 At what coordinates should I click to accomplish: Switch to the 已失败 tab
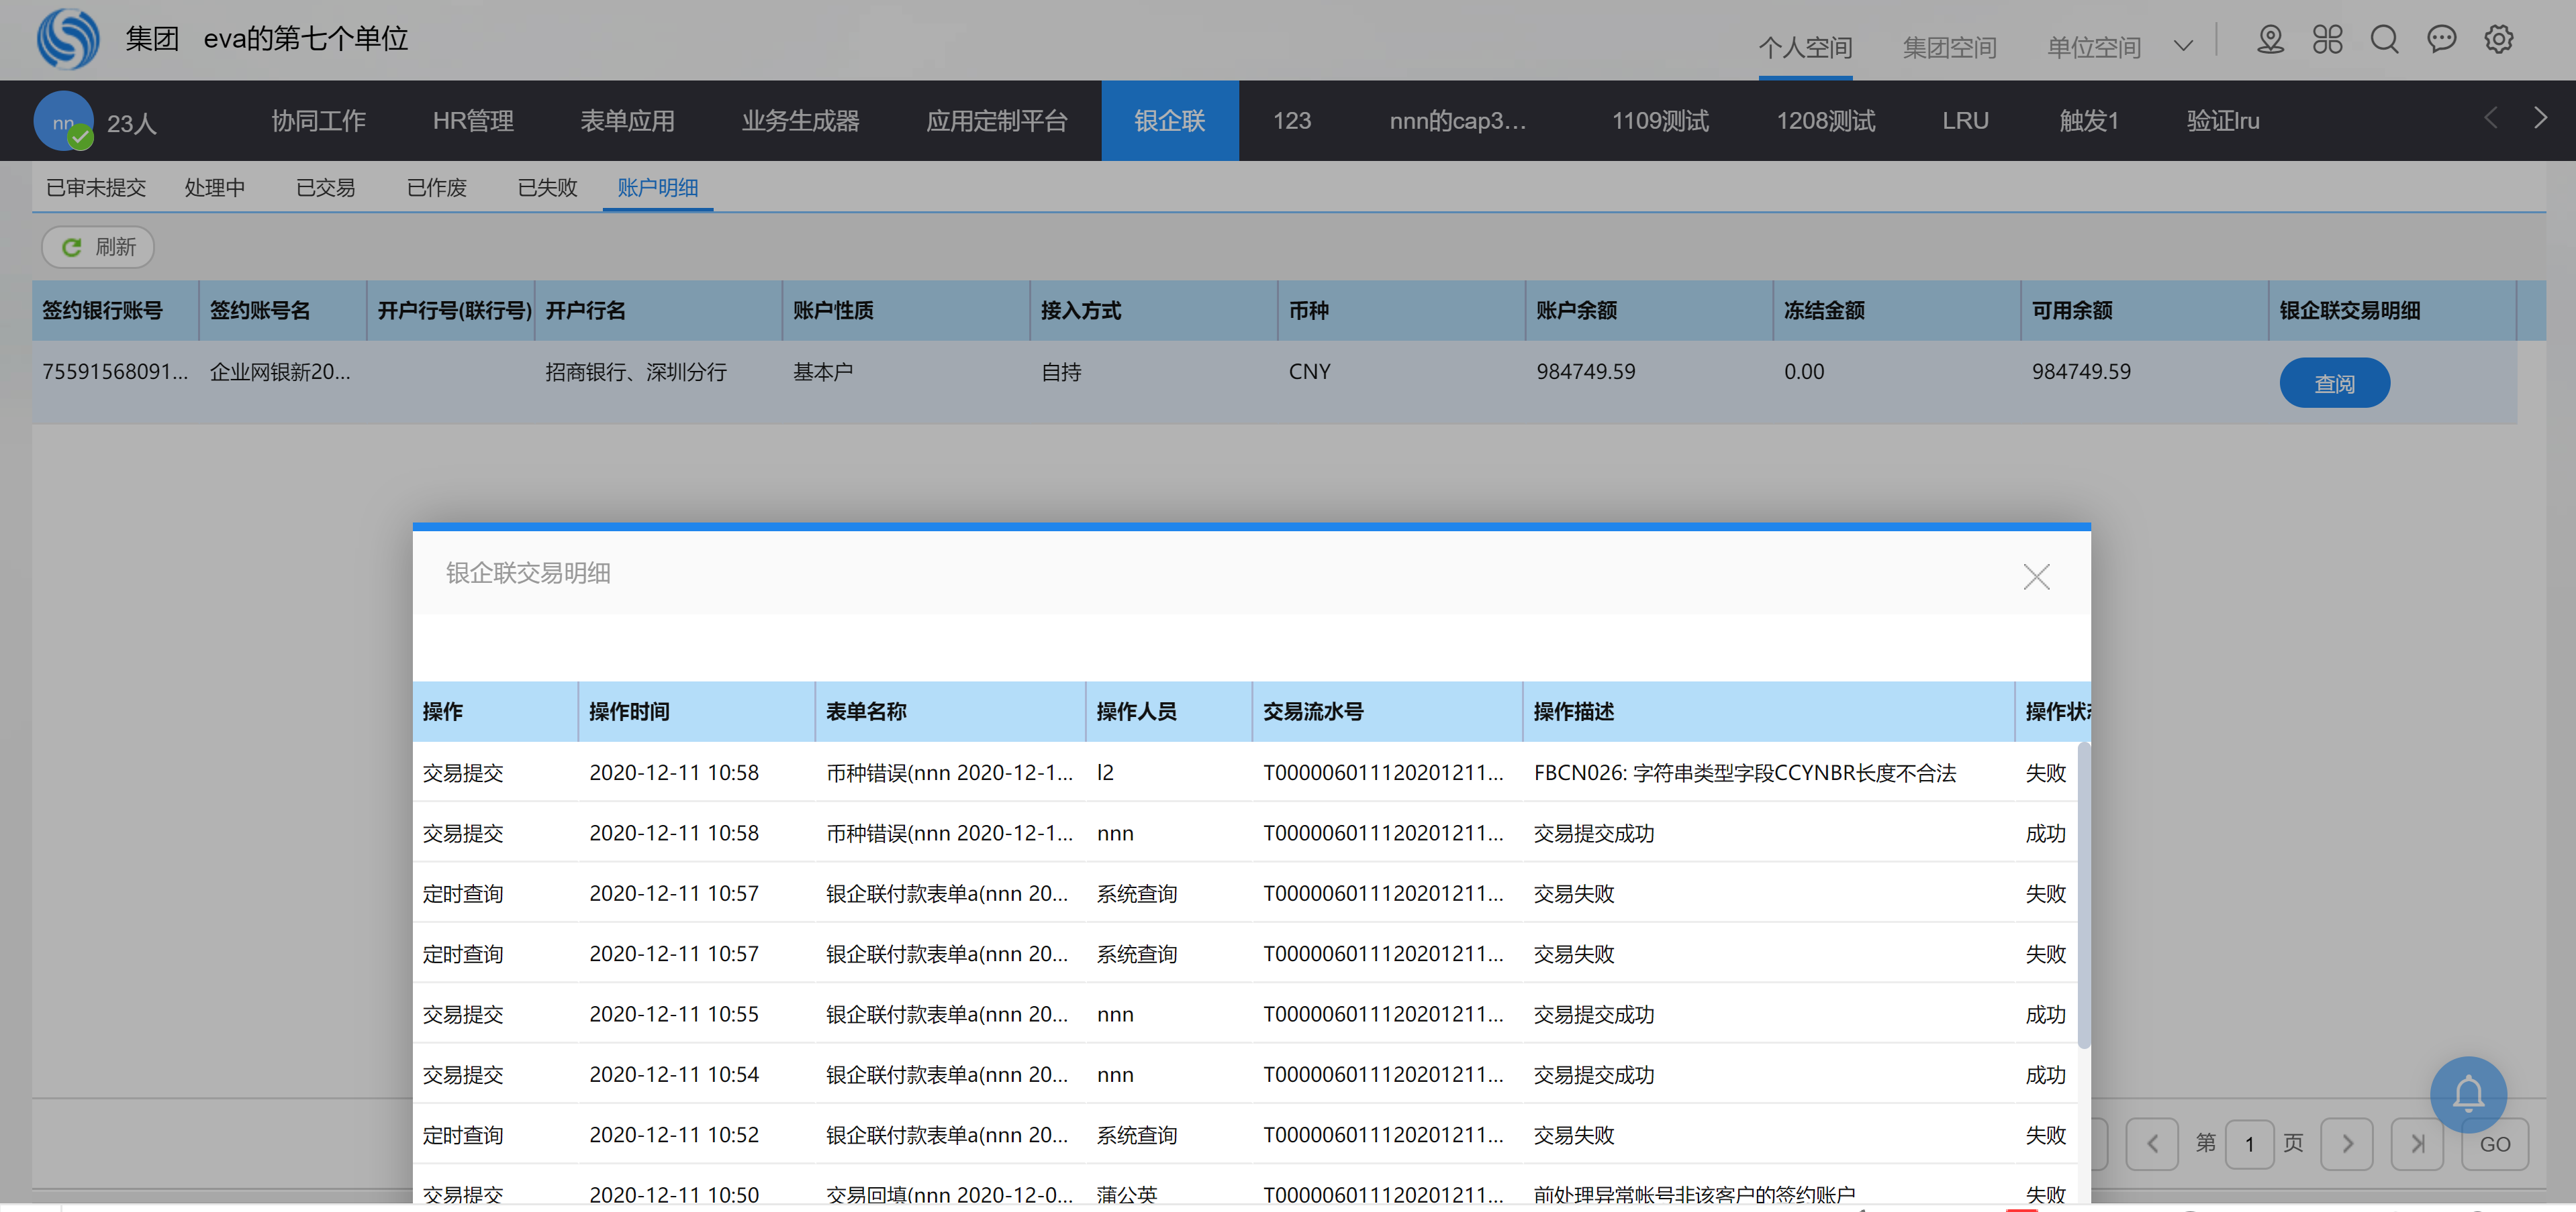coord(547,188)
